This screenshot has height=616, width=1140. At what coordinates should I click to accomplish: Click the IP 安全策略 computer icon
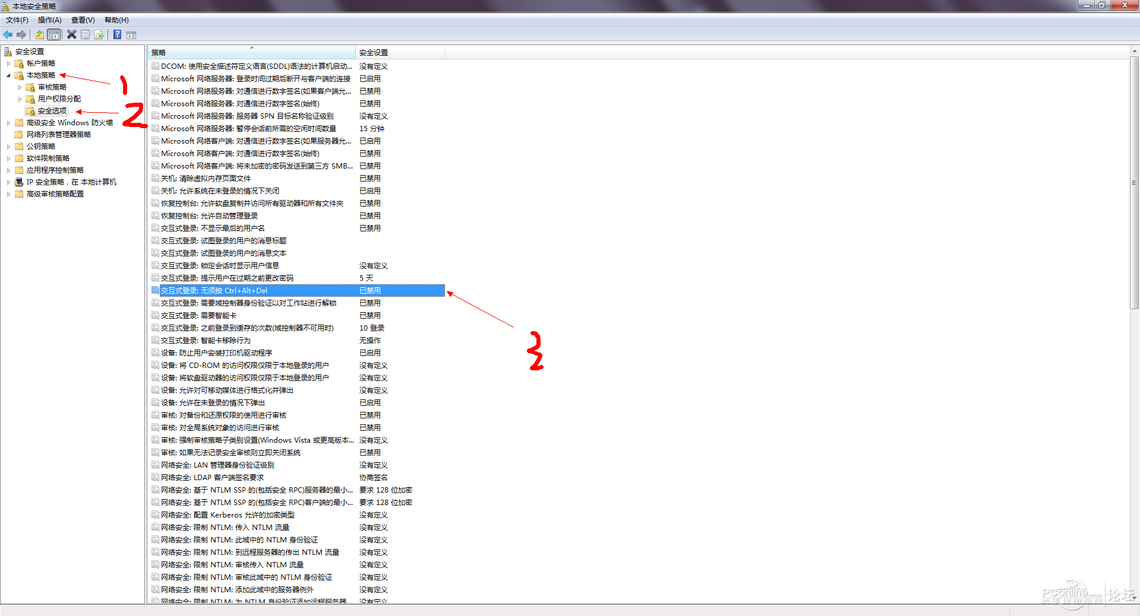click(19, 182)
